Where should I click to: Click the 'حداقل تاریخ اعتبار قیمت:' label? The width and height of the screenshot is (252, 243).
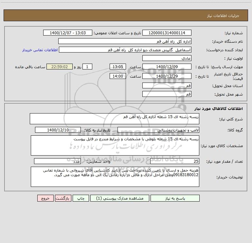tap(228, 76)
